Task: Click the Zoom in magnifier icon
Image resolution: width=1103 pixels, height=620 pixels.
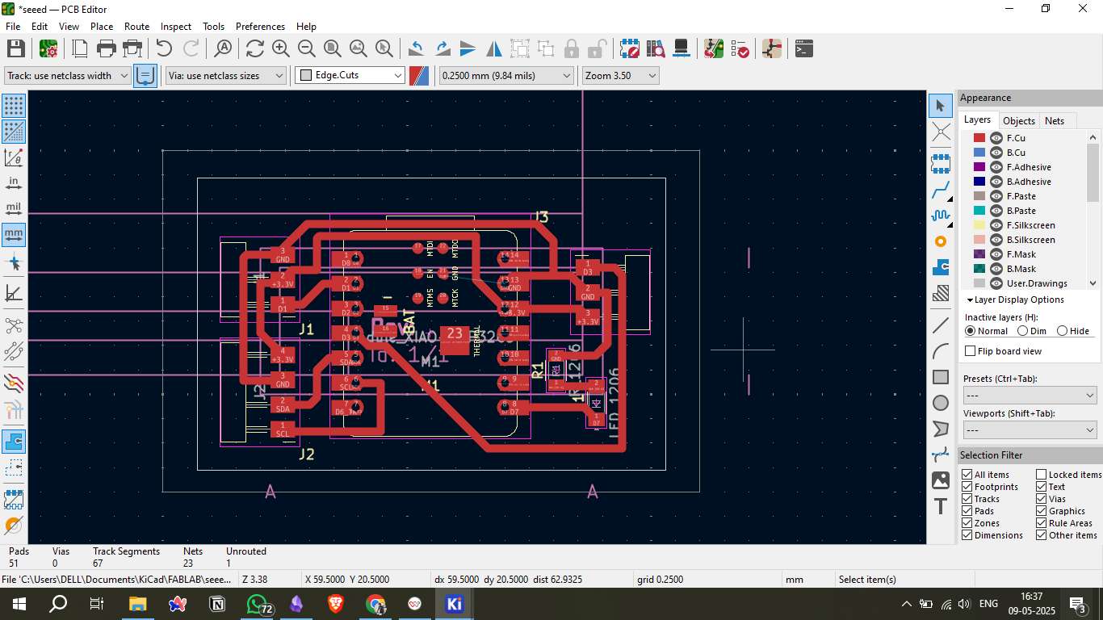Action: tap(281, 48)
